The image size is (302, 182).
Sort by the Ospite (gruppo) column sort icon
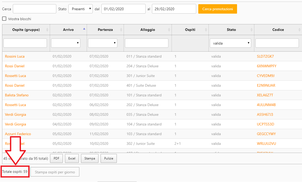(47, 30)
